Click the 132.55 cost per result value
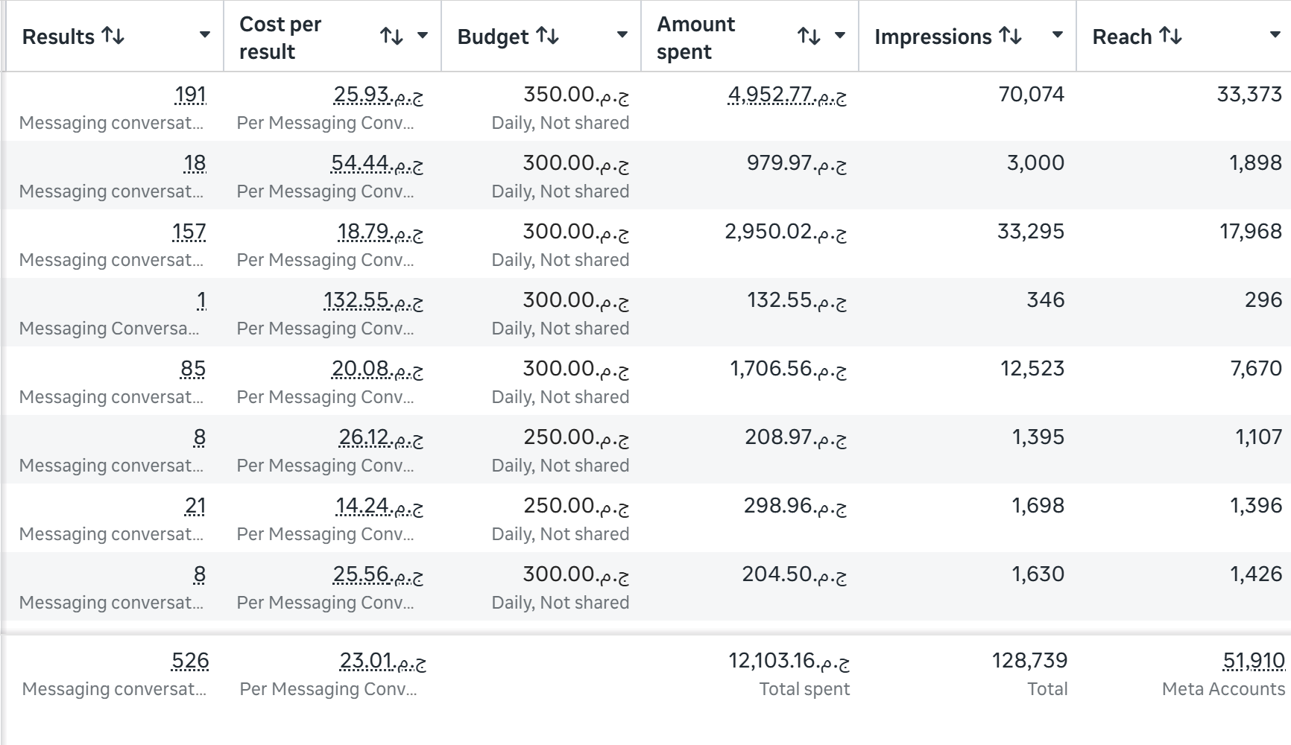Screen dimensions: 1291x745 (x=373, y=300)
